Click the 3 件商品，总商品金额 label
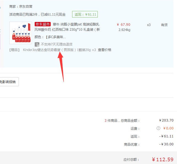177x164 pixels. (122, 121)
